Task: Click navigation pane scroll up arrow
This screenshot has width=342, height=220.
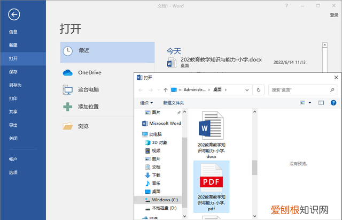Action: pyautogui.click(x=184, y=112)
